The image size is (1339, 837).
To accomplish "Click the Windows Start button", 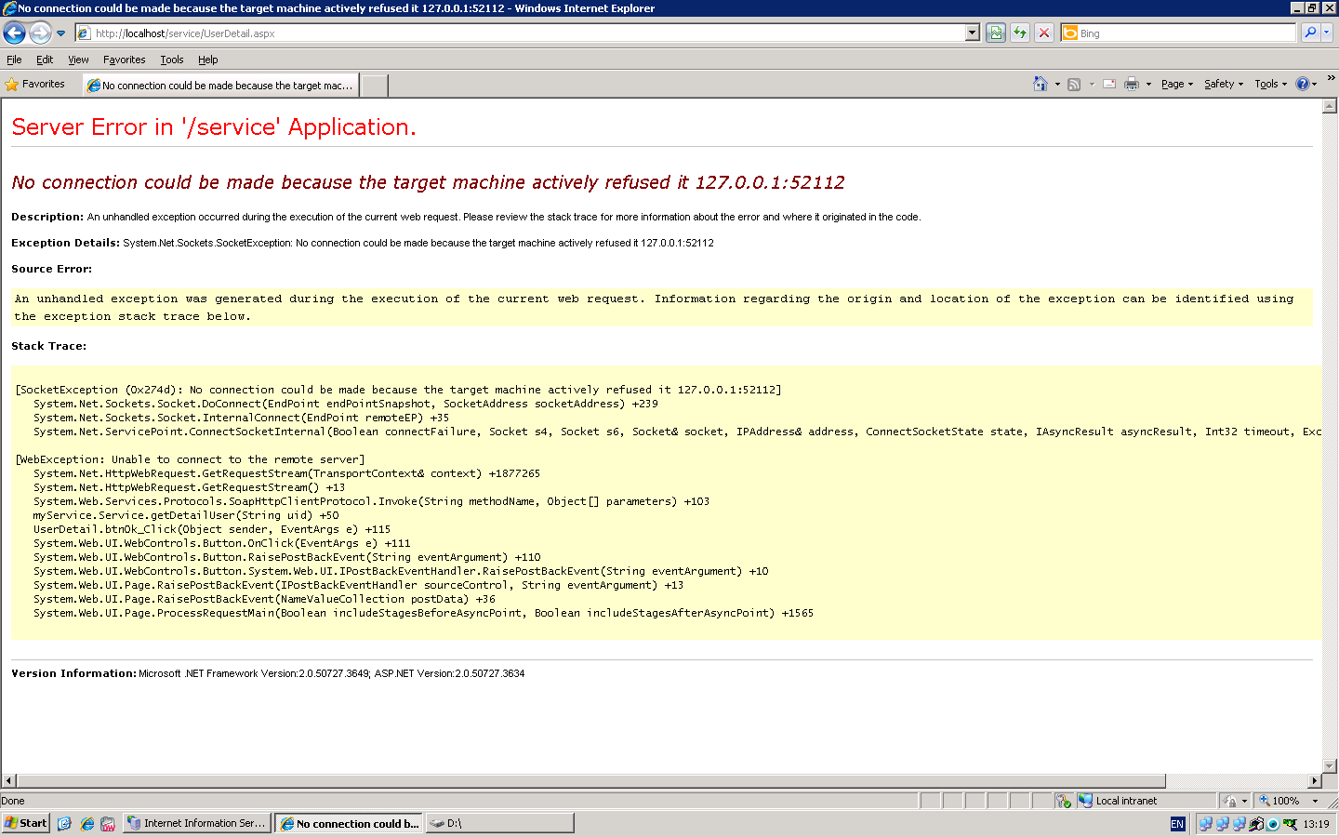I will click(x=26, y=823).
